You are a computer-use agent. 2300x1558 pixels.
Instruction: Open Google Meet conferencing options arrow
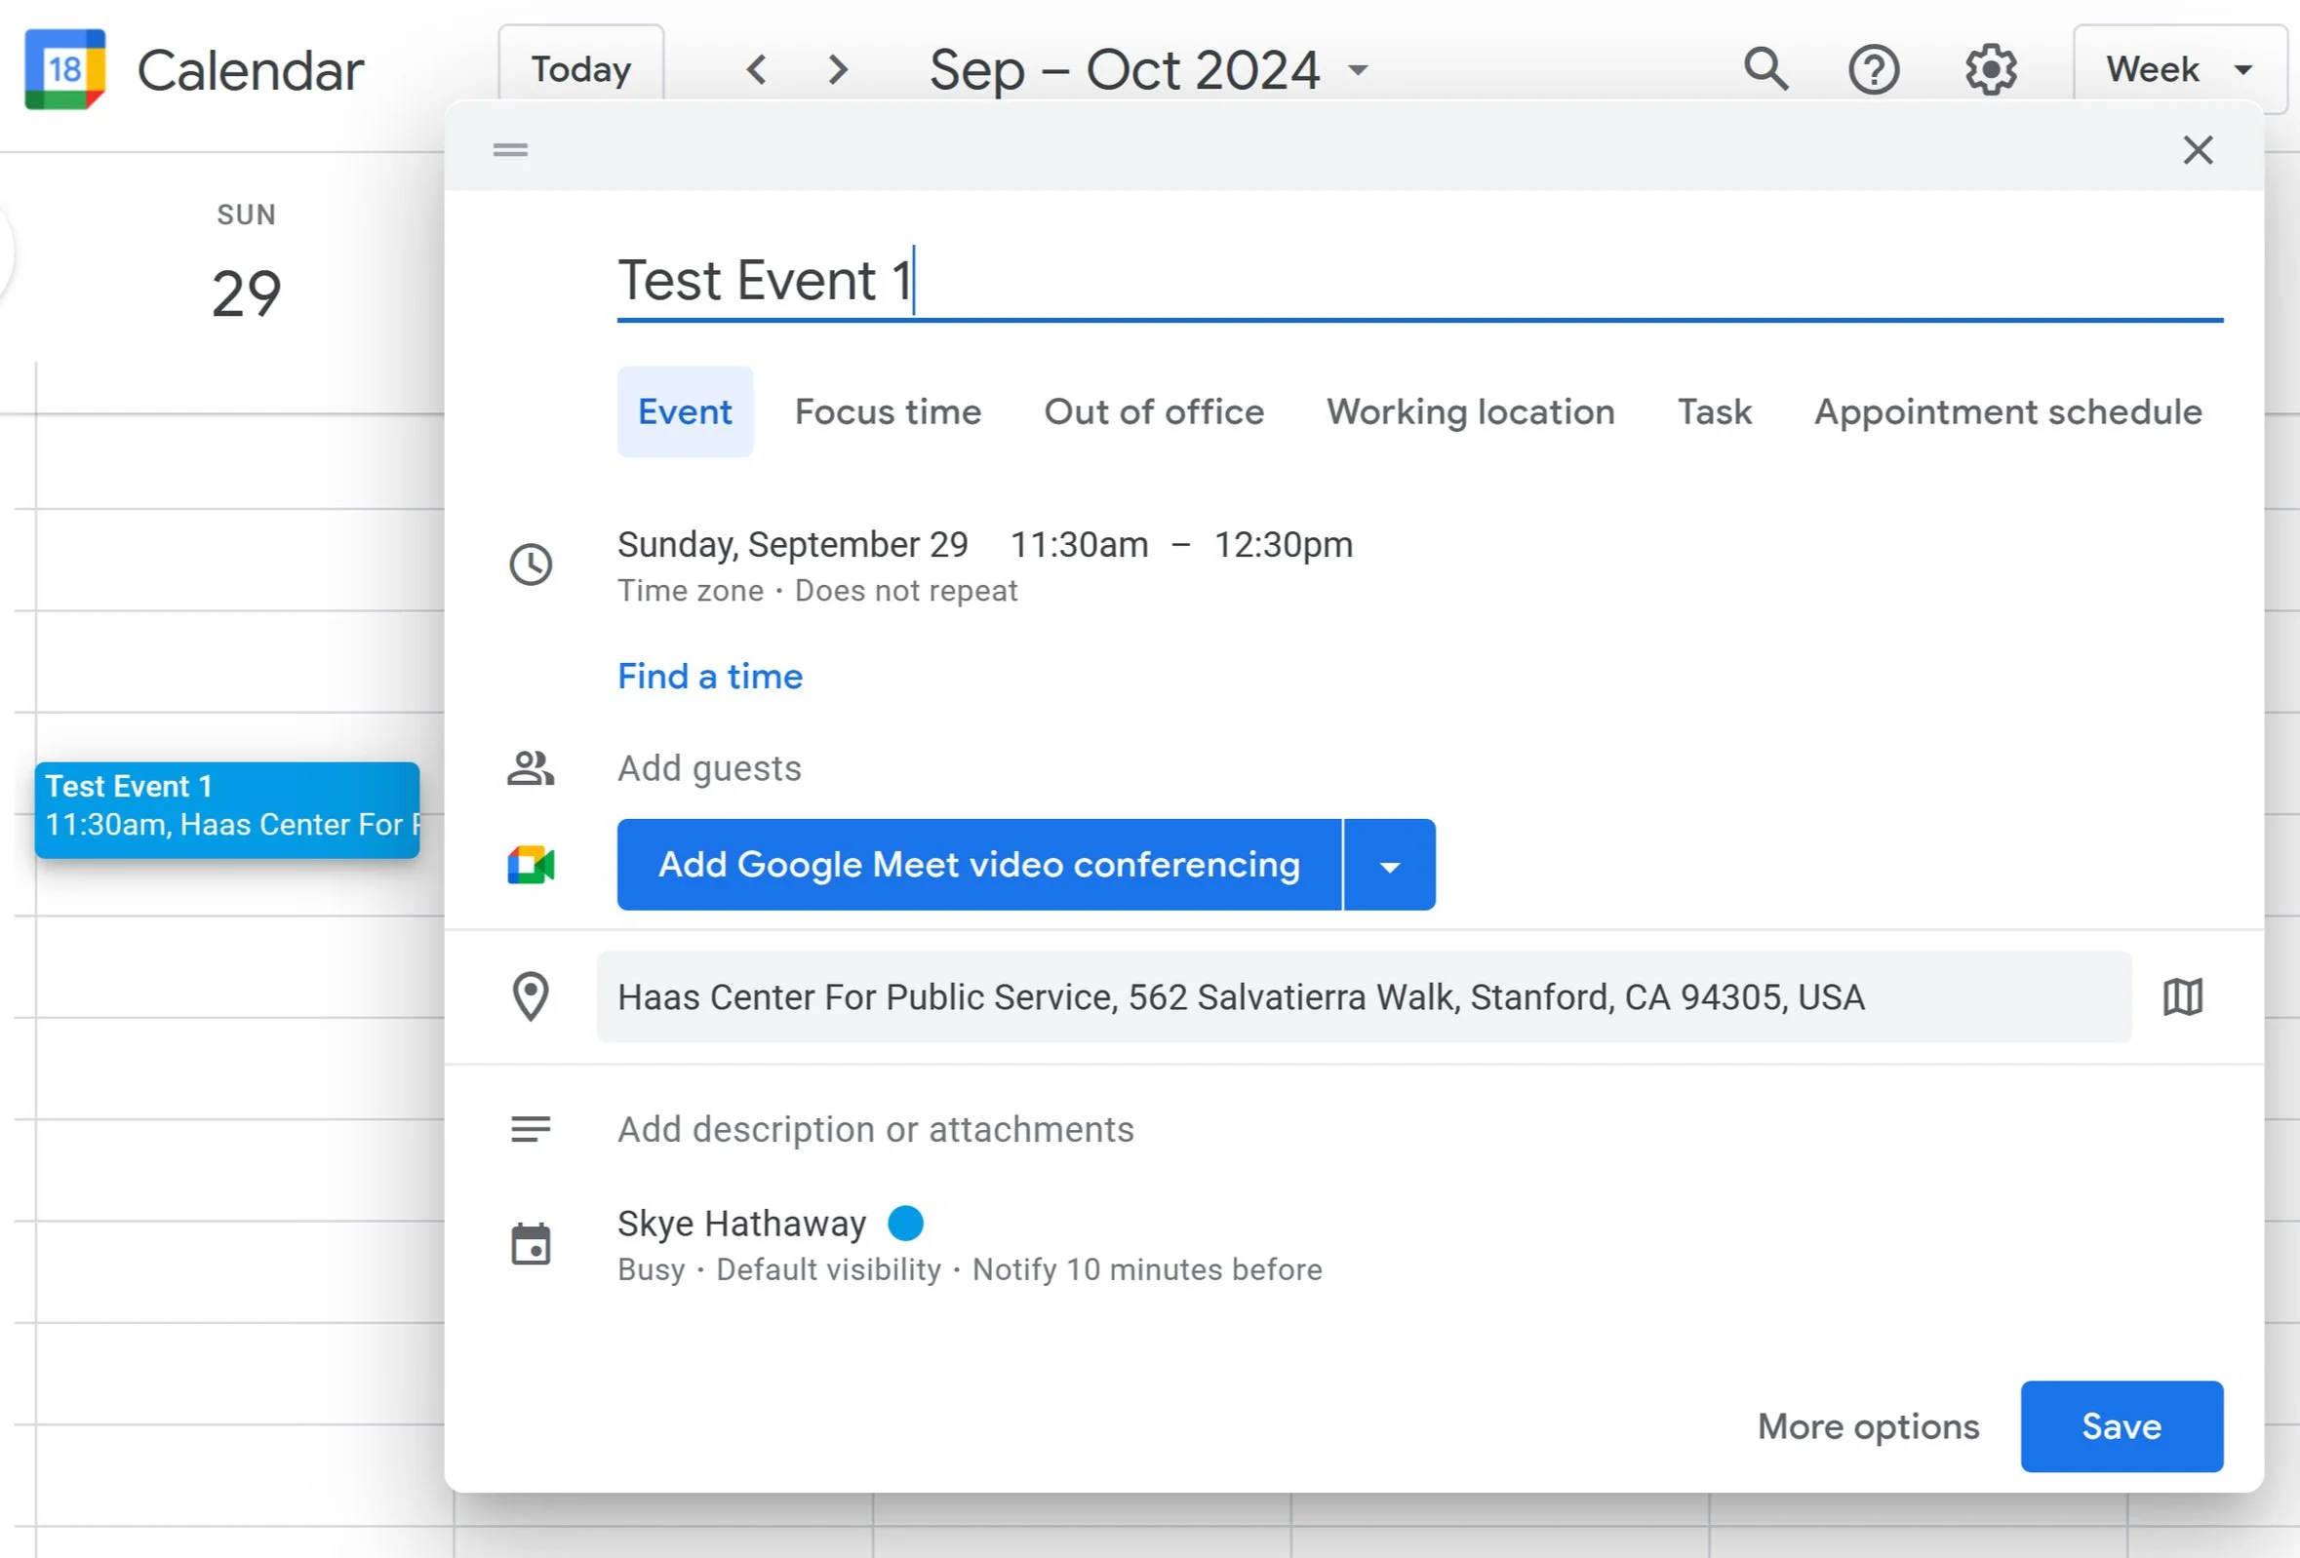tap(1390, 866)
